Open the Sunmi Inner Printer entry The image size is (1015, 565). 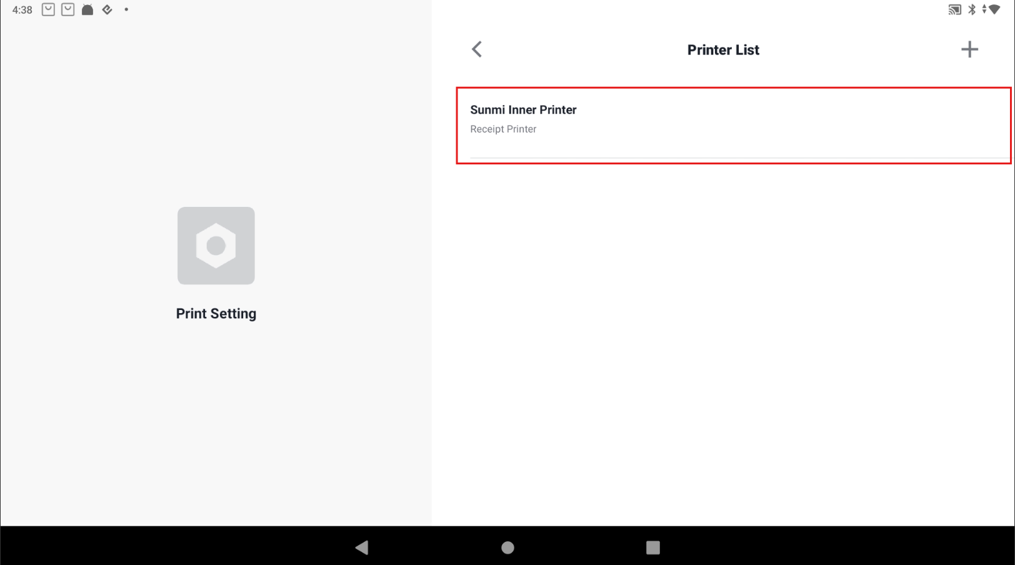coord(733,126)
